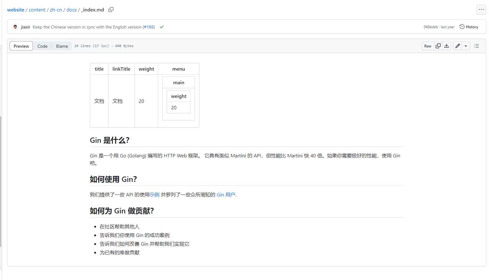Switch to the Code tab
489x280 pixels.
[x=42, y=46]
